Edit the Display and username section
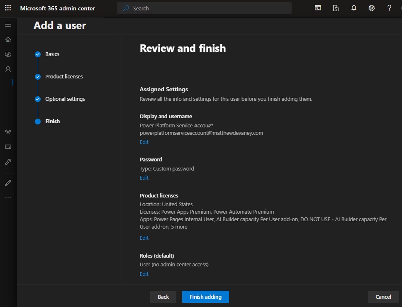 pos(144,142)
